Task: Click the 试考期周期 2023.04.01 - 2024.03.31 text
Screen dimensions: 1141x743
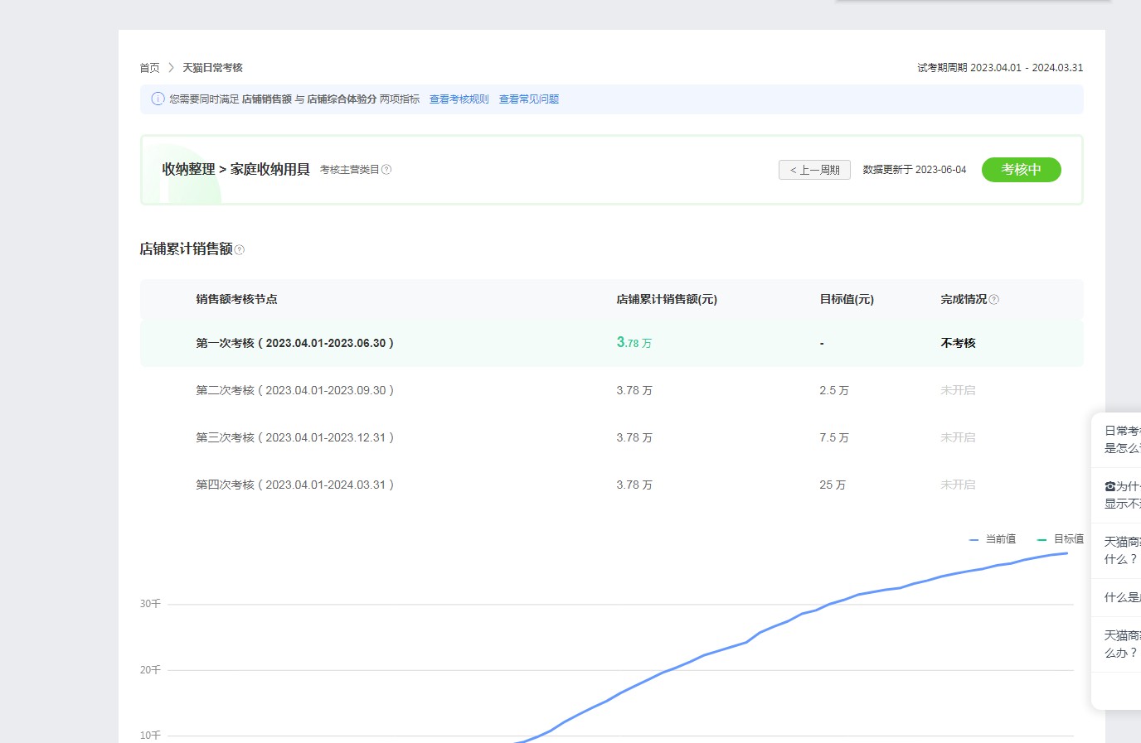Action: tap(1000, 68)
